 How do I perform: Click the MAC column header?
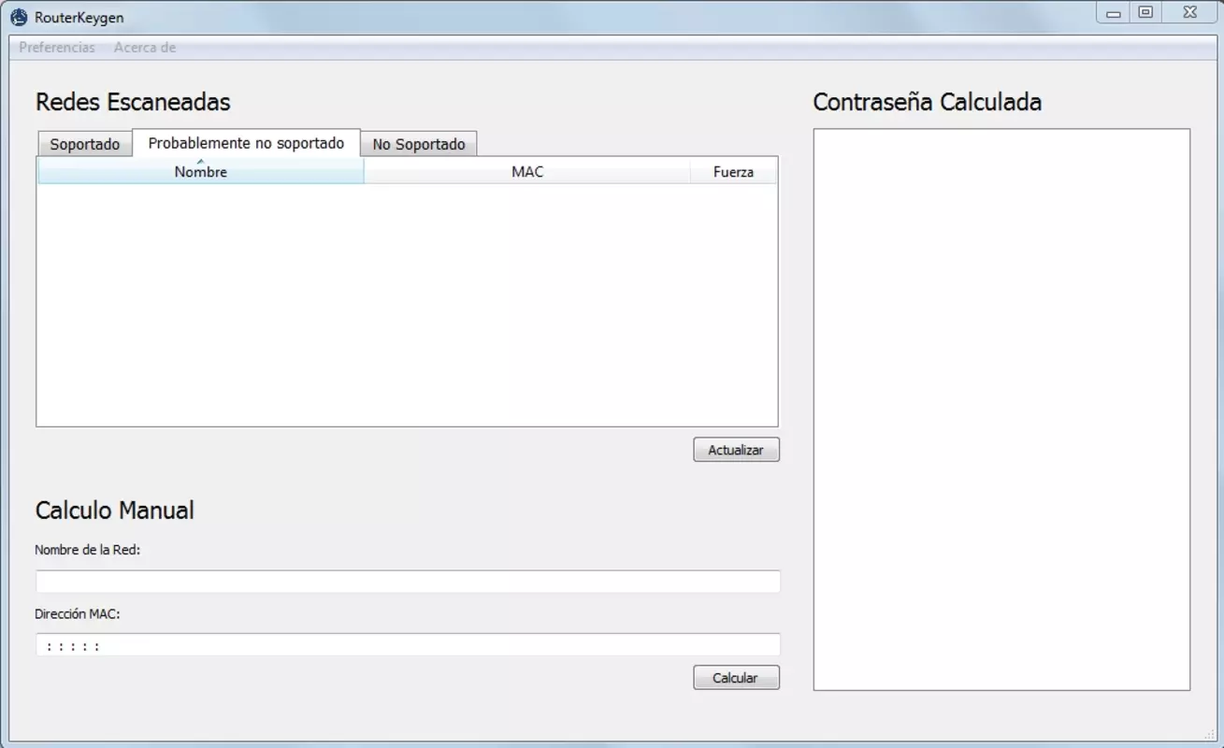(527, 171)
